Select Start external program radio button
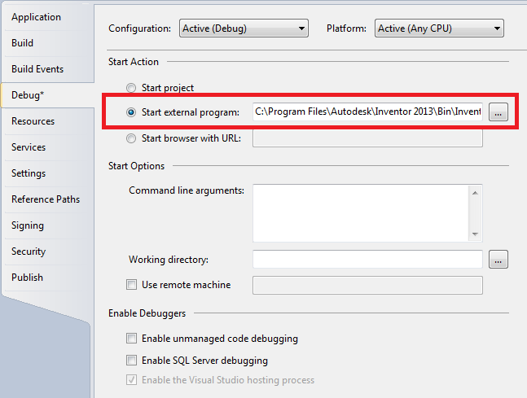The image size is (527, 398). [x=131, y=112]
